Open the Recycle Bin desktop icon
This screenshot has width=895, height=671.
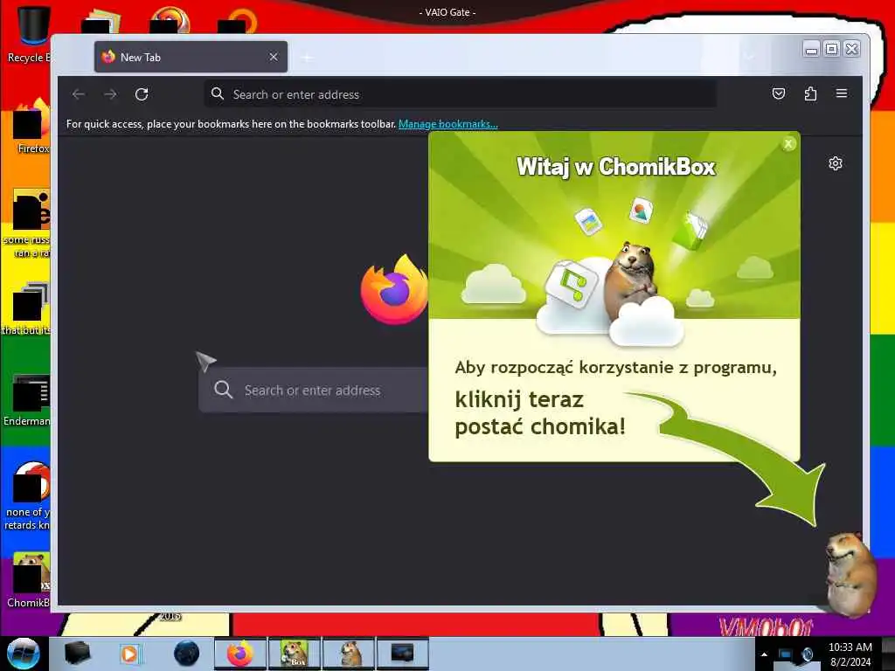point(29,34)
